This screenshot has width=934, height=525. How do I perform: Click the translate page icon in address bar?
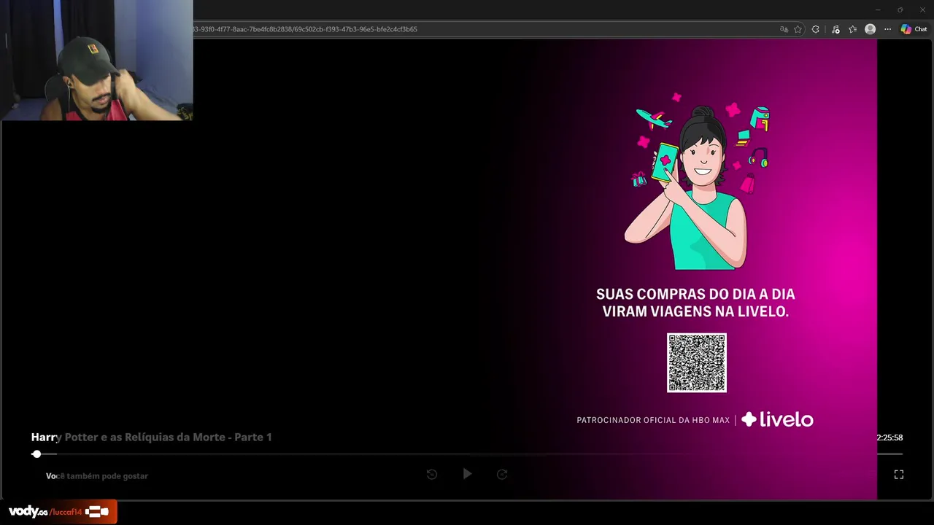pos(784,29)
